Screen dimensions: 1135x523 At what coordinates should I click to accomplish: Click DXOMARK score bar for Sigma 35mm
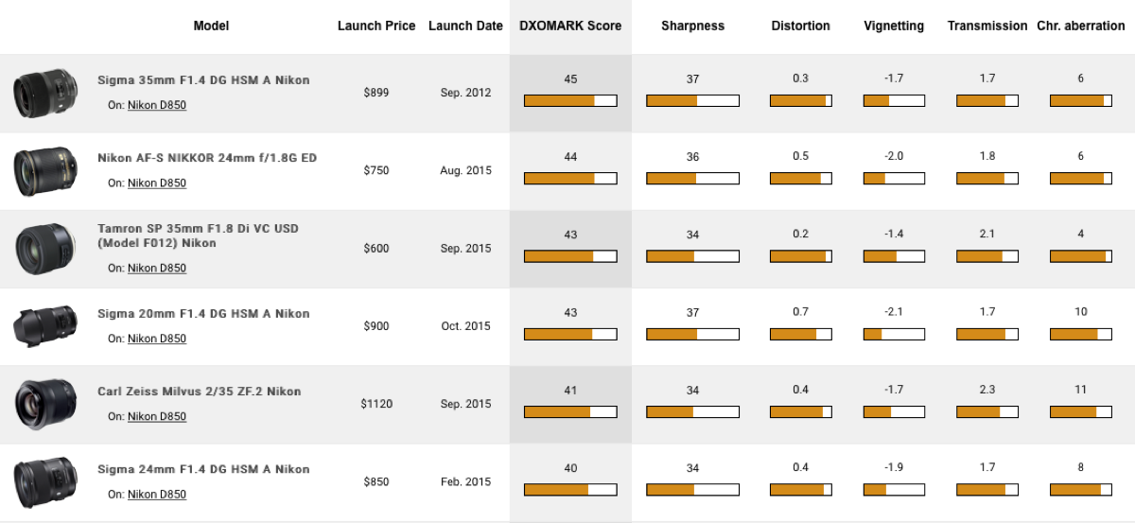coord(570,100)
